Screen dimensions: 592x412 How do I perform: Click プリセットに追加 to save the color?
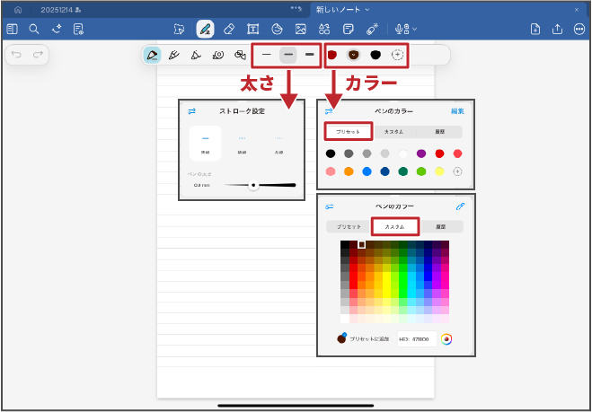pyautogui.click(x=369, y=338)
